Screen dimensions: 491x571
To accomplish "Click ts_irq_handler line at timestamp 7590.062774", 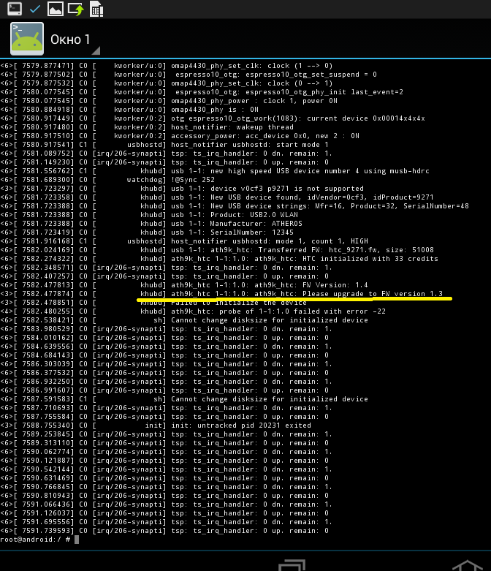I will (167, 452).
